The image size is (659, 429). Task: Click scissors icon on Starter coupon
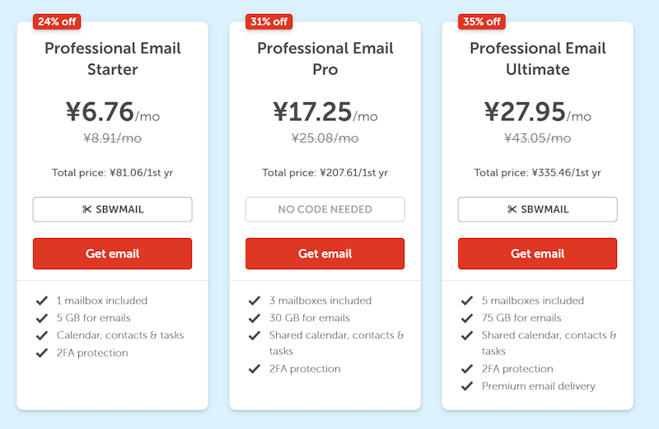click(87, 209)
